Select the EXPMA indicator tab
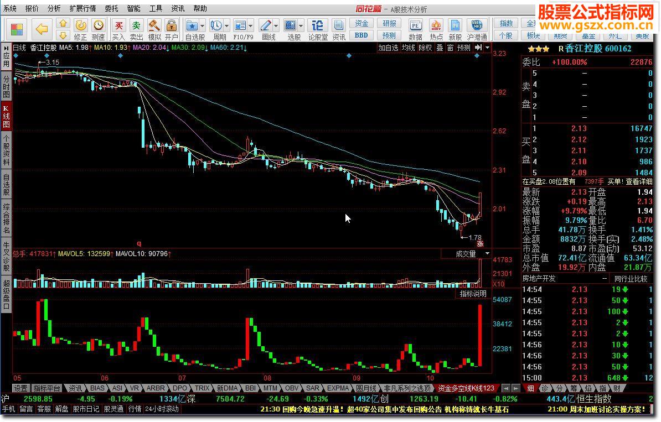This screenshot has height=422, width=661. pyautogui.click(x=338, y=388)
